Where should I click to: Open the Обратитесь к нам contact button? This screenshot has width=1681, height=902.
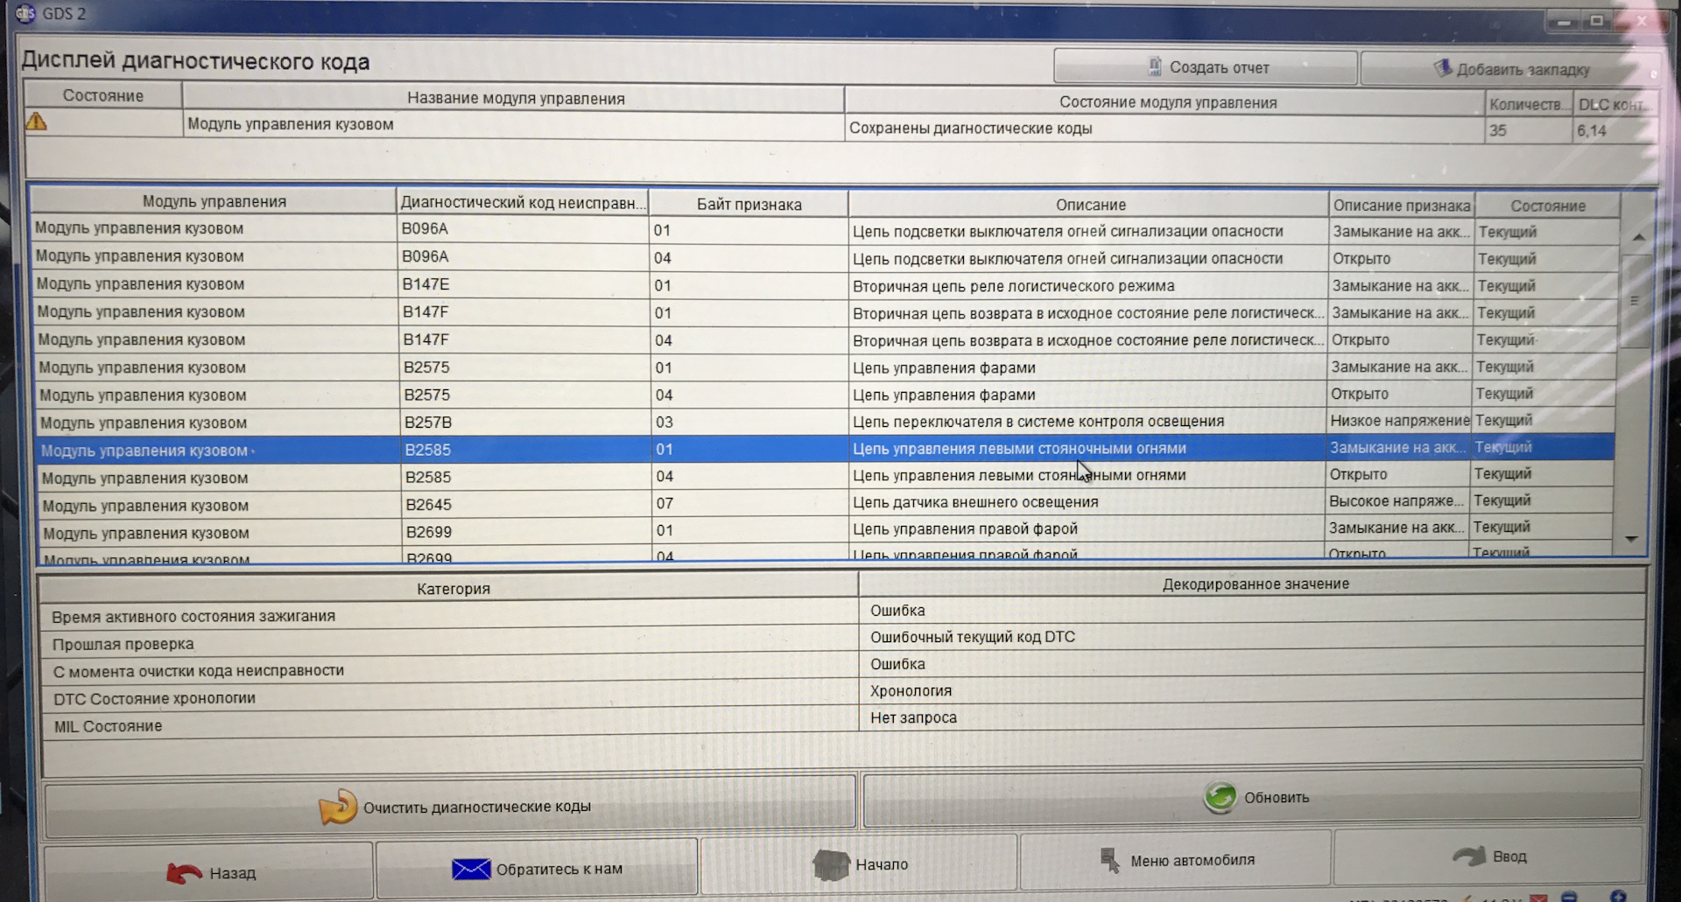click(537, 869)
